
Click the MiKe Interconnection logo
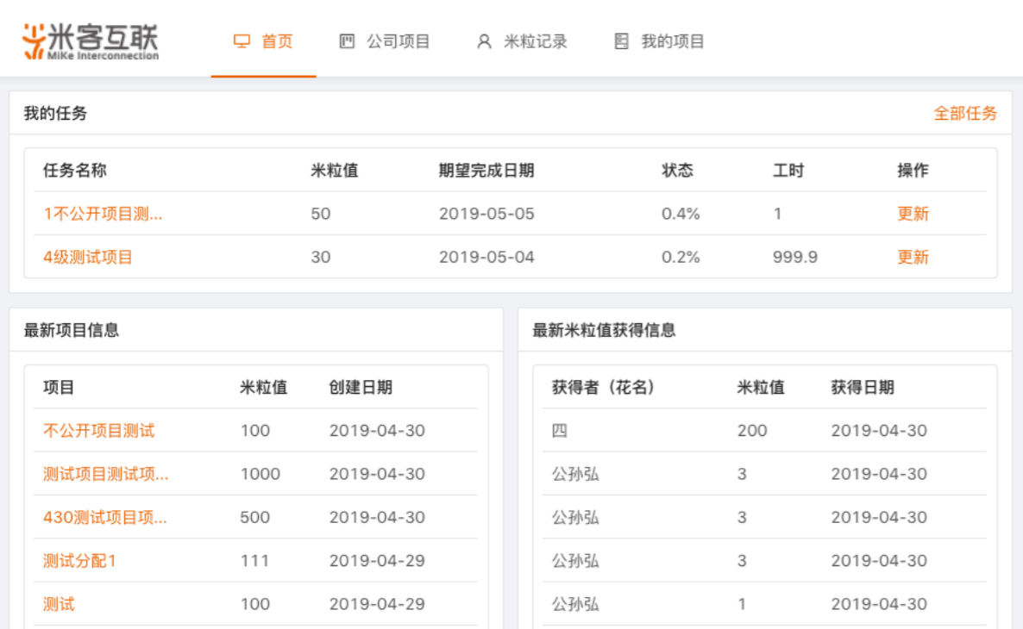click(x=91, y=41)
